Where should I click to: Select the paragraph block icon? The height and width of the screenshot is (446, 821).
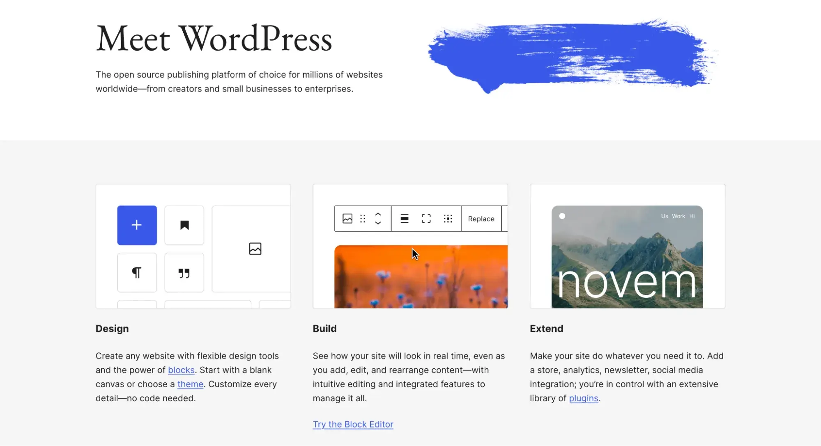tap(137, 272)
